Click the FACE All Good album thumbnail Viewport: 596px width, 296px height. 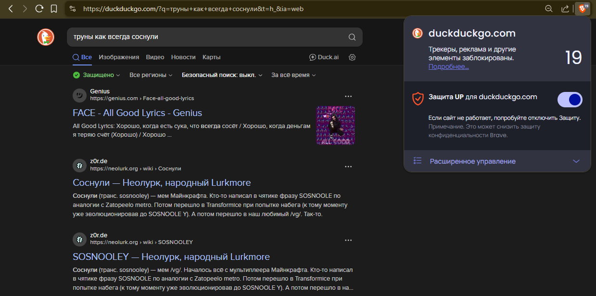[x=335, y=125]
